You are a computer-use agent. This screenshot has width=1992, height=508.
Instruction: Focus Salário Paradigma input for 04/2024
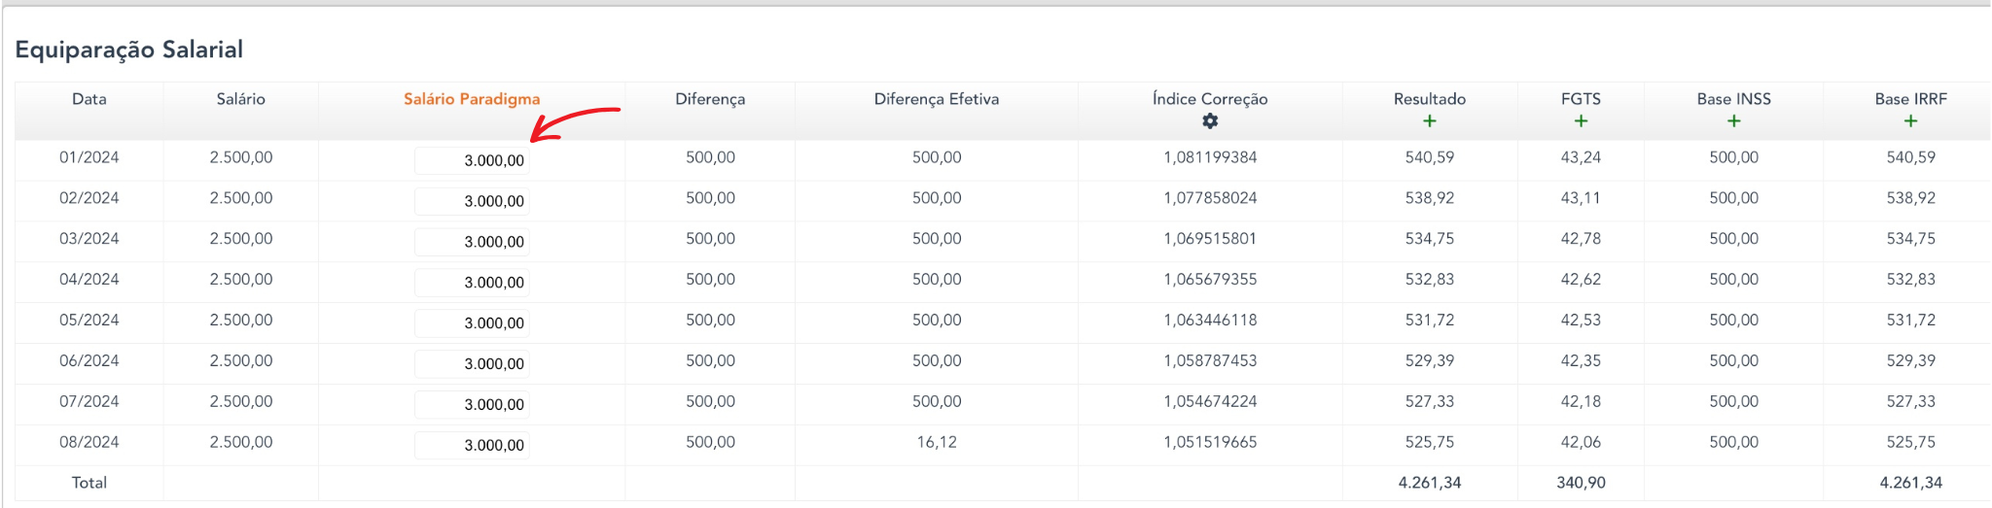coord(473,283)
